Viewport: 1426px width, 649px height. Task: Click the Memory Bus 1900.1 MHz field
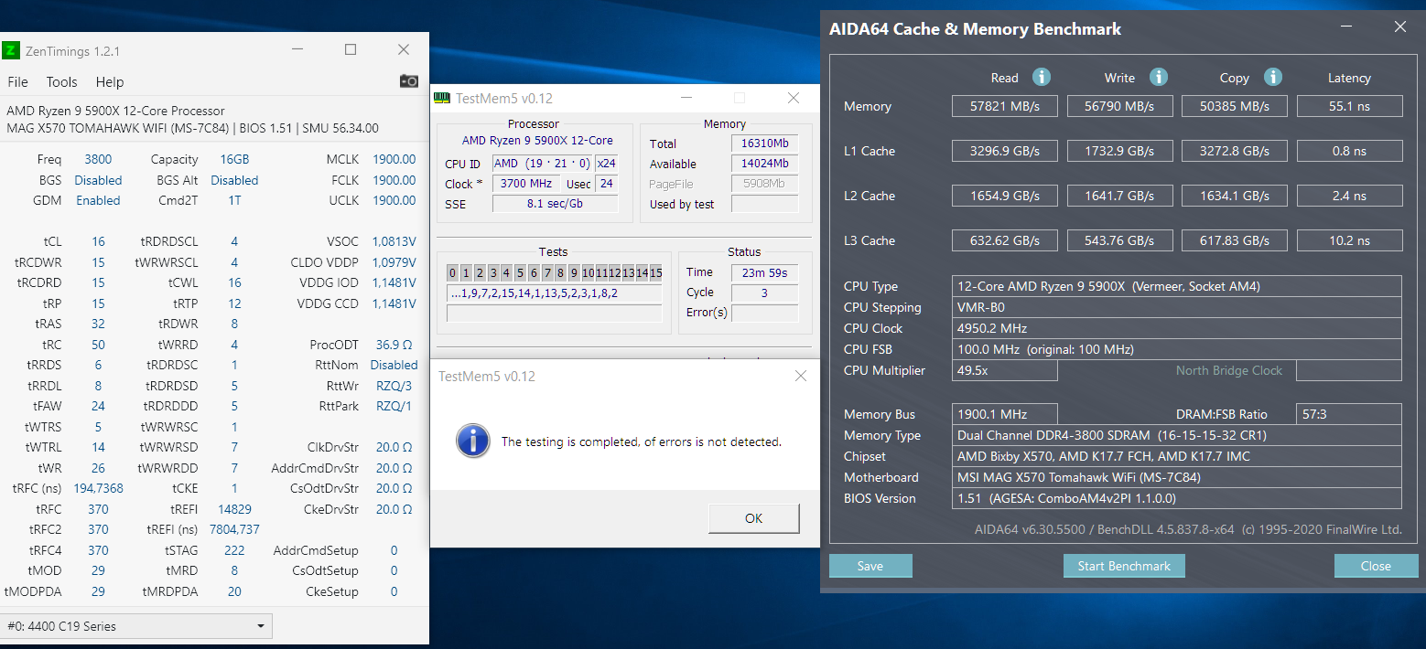click(1004, 414)
